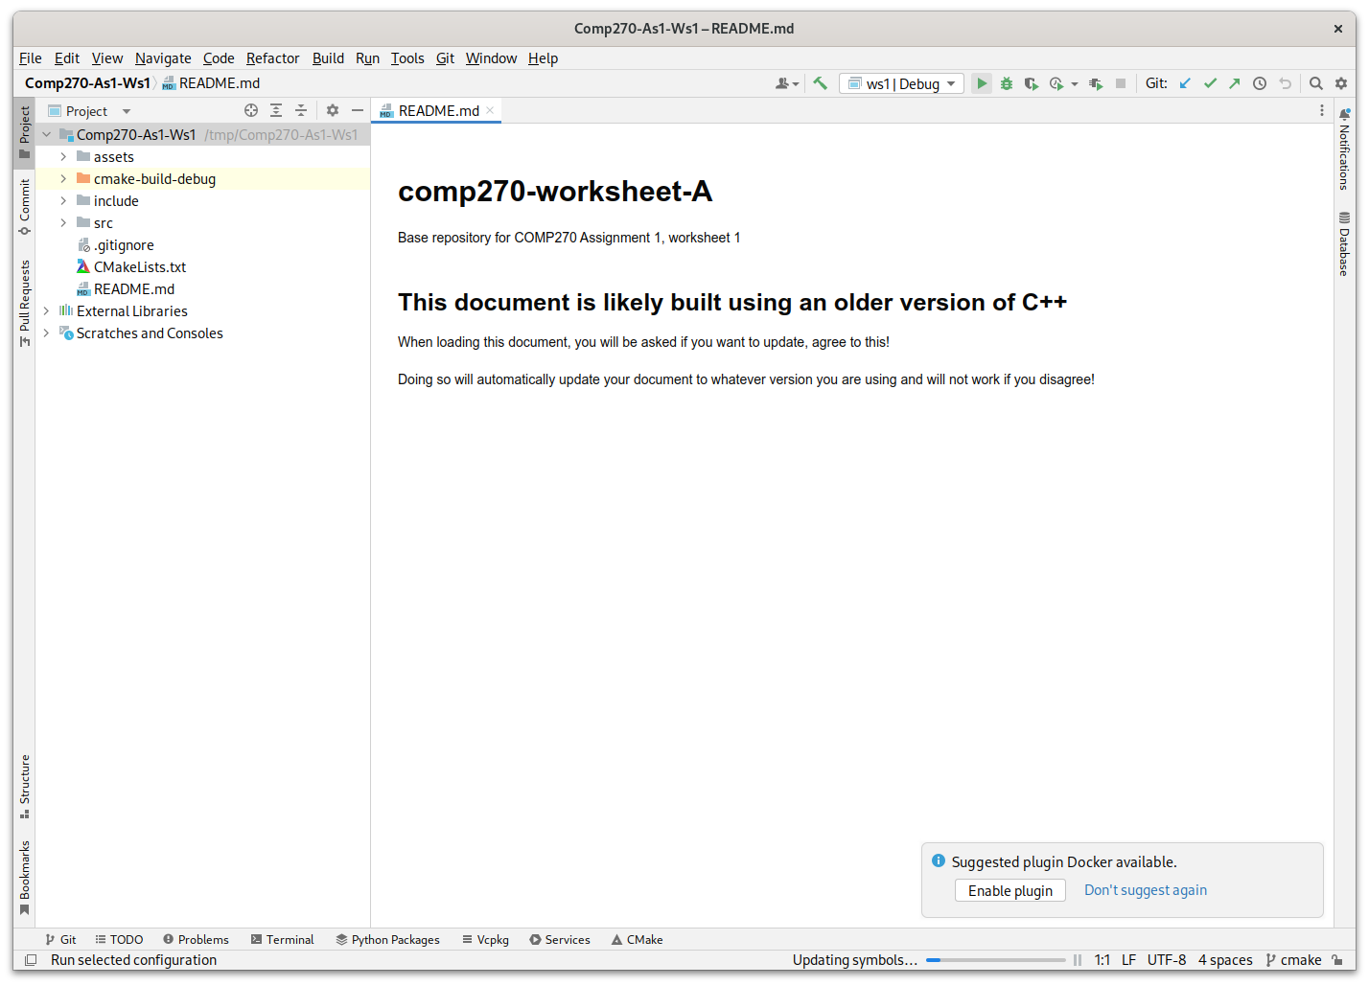Open Search Everywhere magnifier icon

coord(1316,83)
